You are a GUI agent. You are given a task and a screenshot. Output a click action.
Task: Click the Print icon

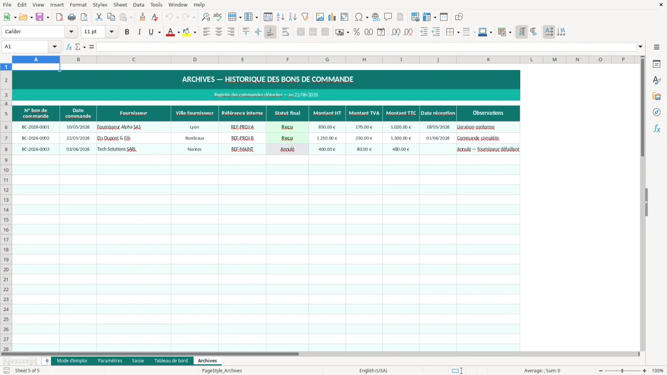click(72, 17)
